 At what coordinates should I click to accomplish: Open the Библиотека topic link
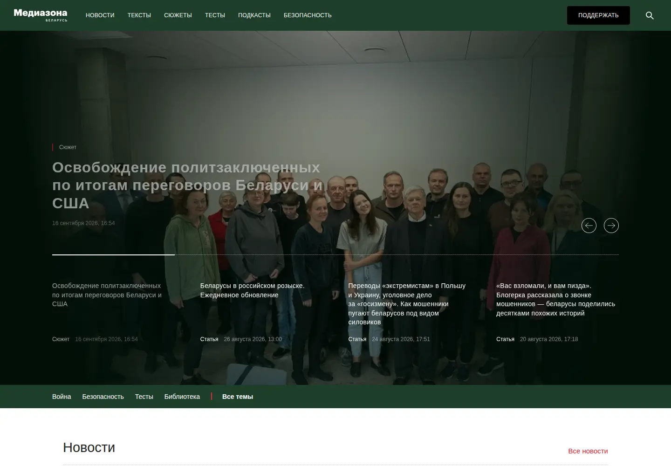182,397
